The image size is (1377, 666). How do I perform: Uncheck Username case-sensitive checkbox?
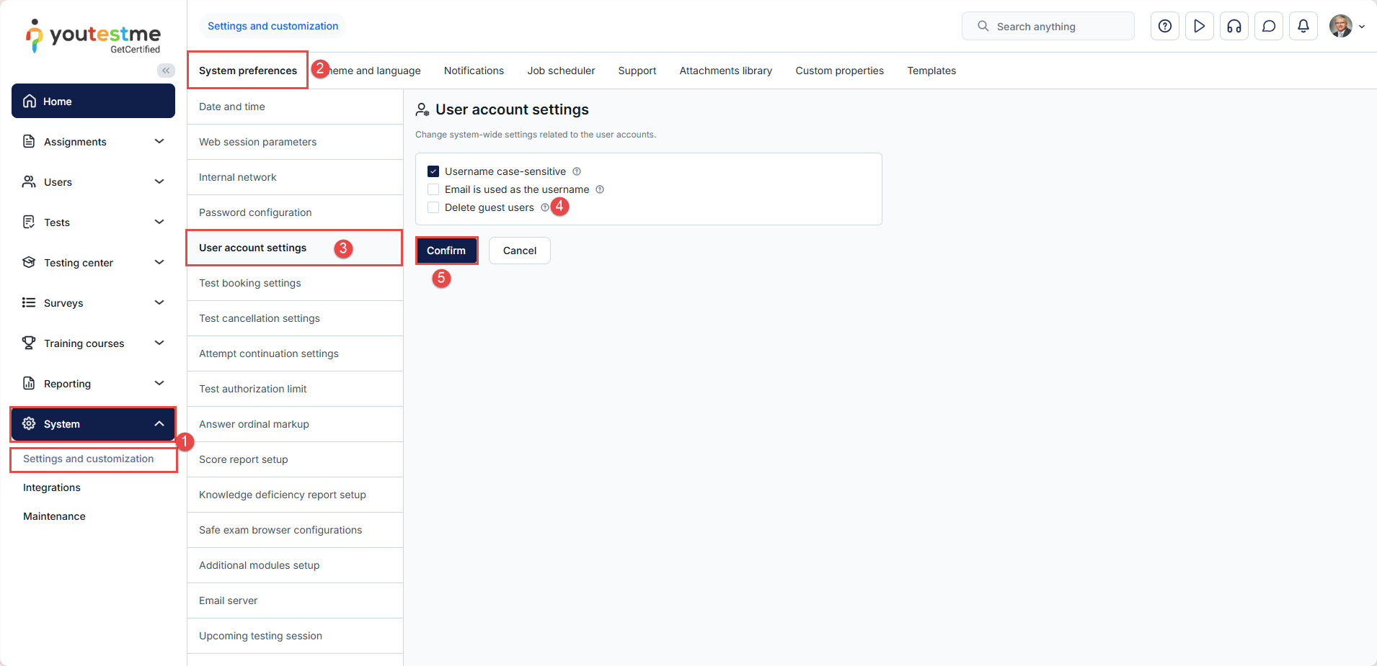433,171
